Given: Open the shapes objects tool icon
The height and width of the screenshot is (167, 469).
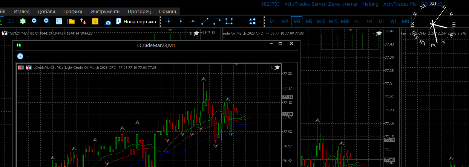Looking at the screenshot, I should pyautogui.click(x=253, y=21).
